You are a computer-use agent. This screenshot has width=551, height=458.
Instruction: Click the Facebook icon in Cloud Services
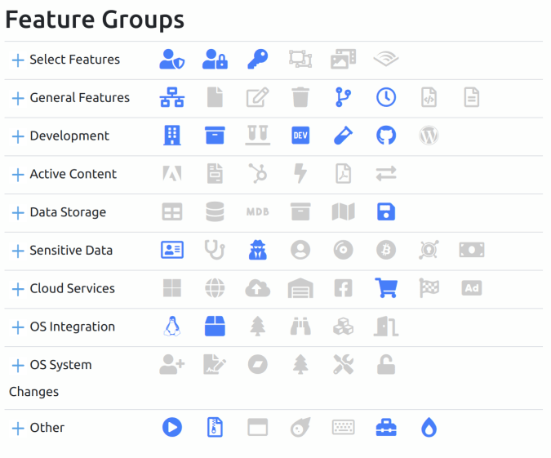[x=343, y=288]
